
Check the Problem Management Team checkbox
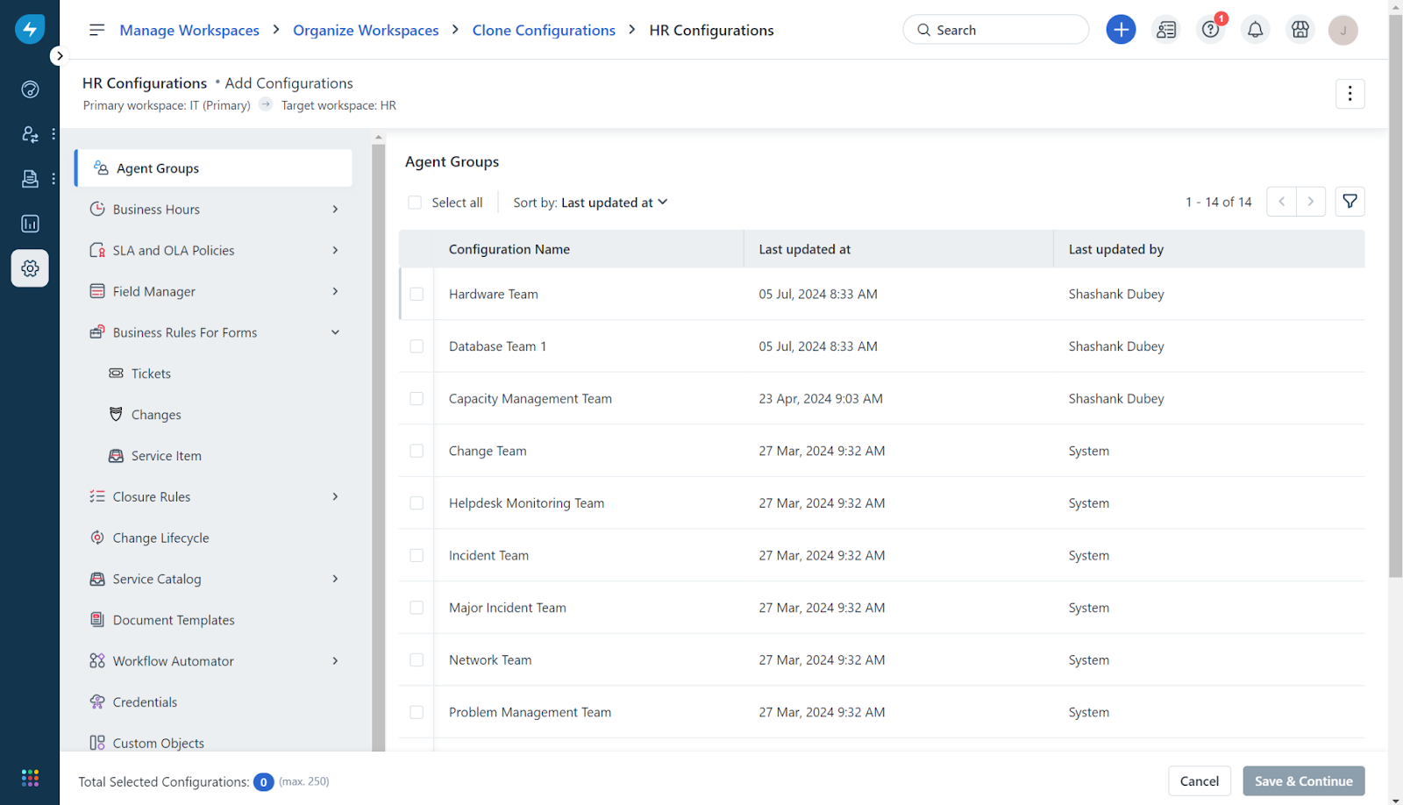417,712
